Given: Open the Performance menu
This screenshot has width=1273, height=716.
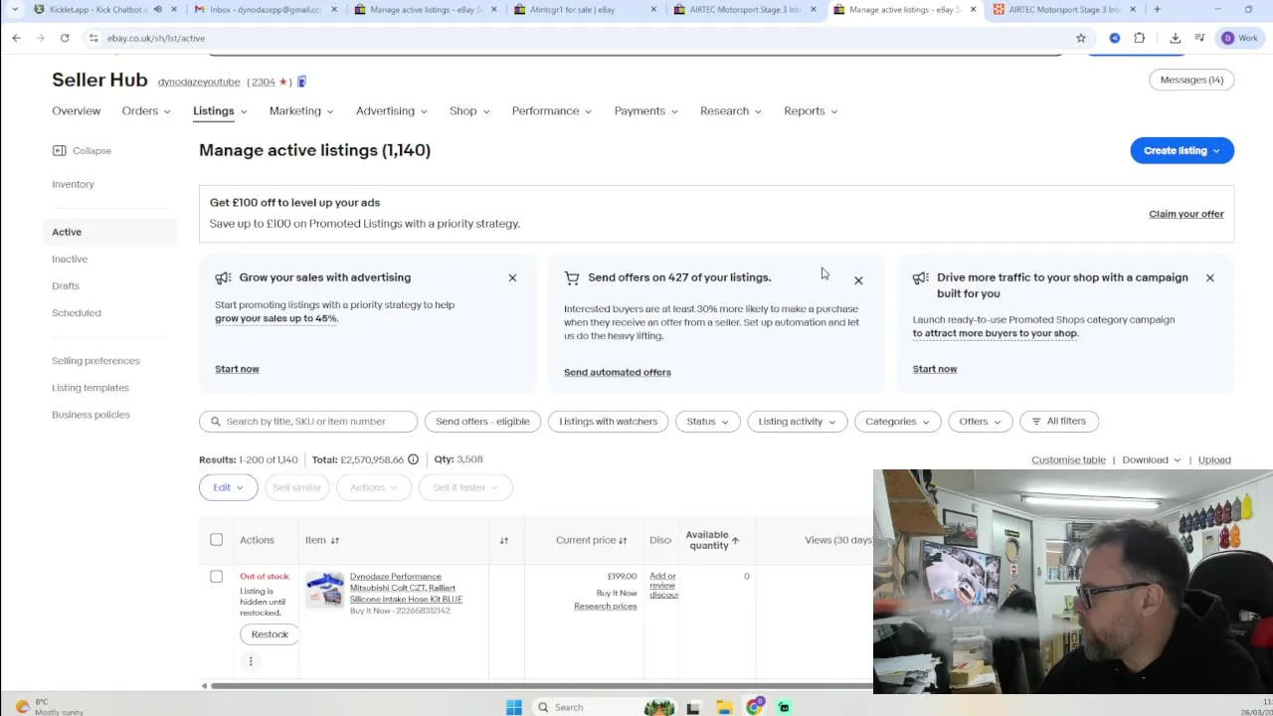Looking at the screenshot, I should click(552, 111).
